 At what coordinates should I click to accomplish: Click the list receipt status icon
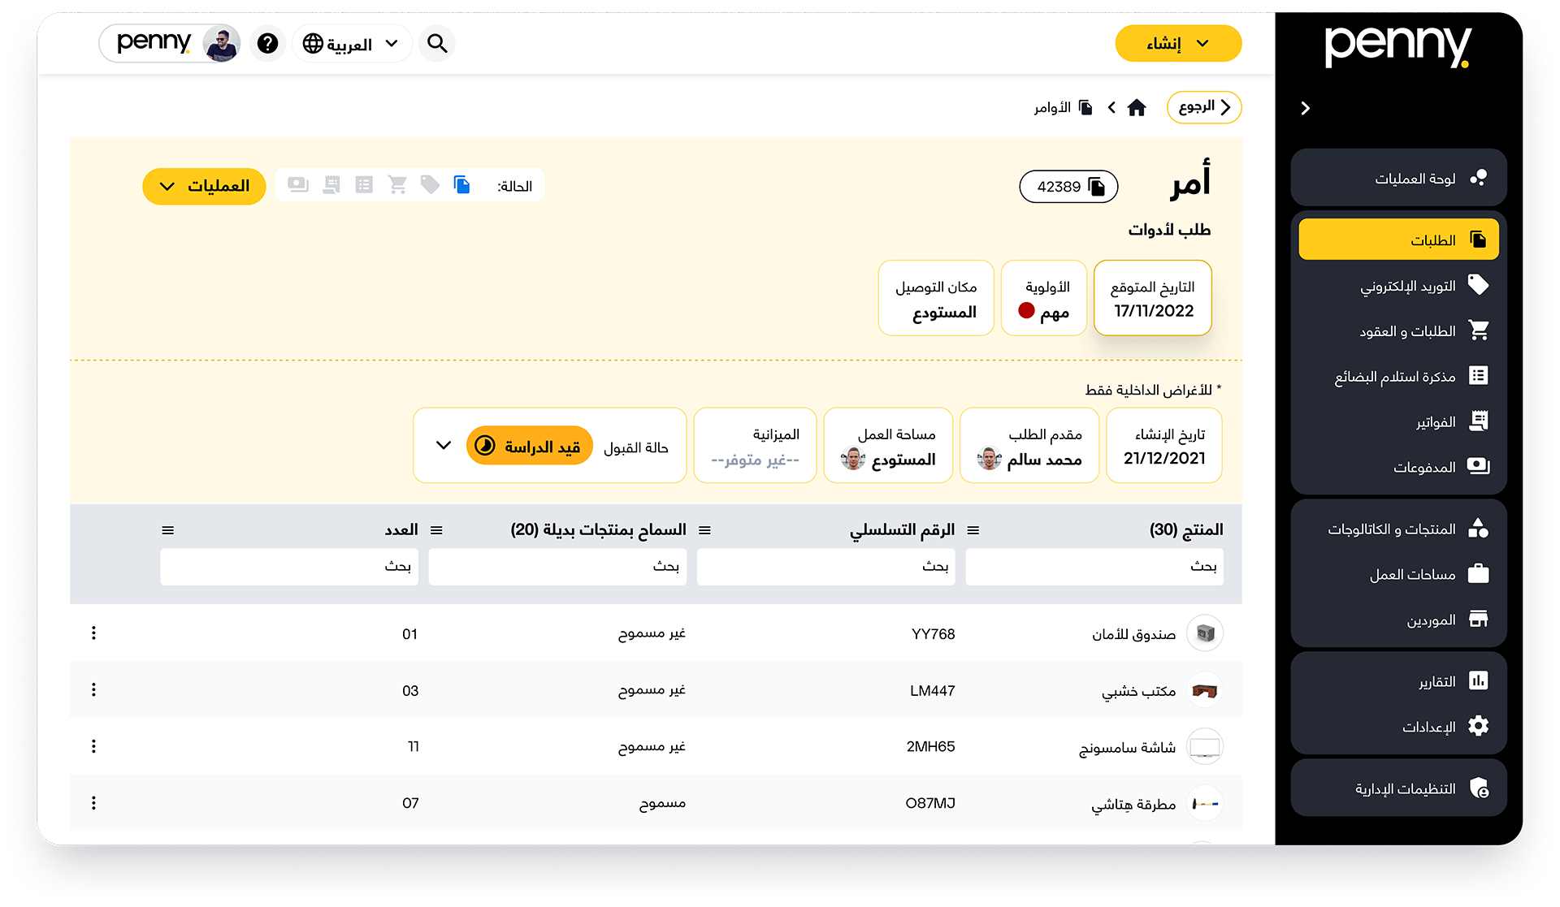[364, 185]
